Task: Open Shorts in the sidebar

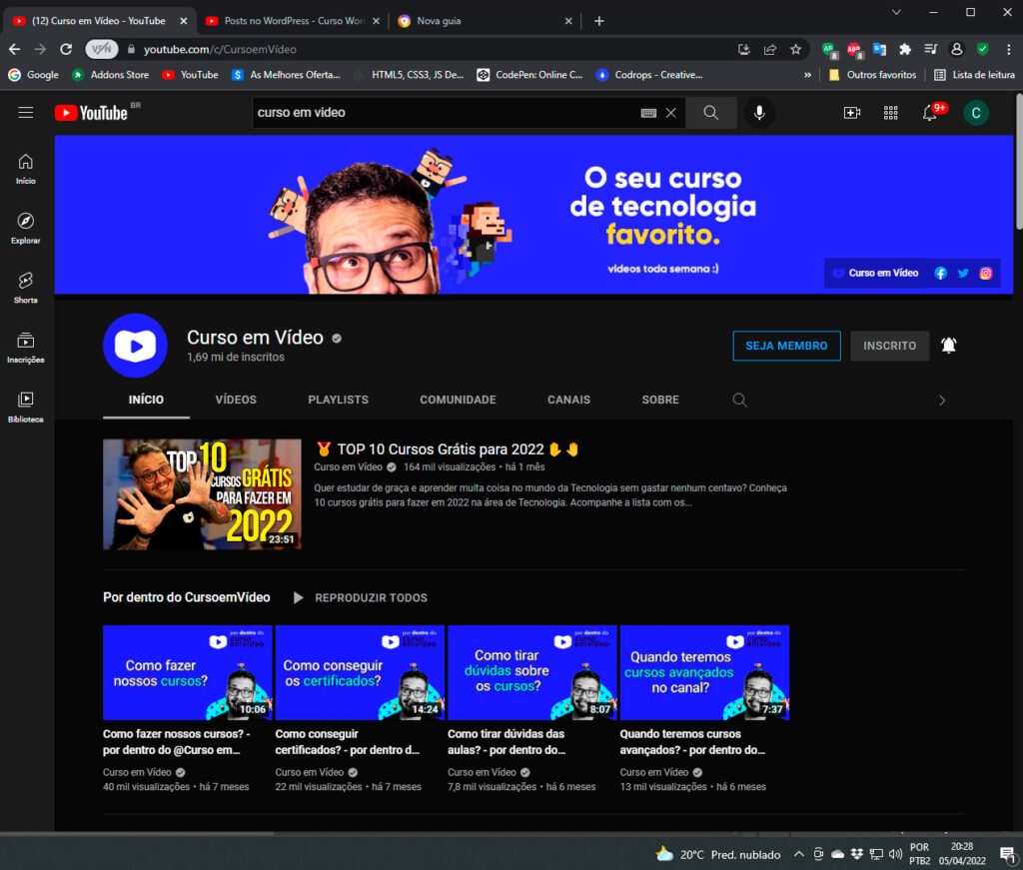Action: point(25,288)
